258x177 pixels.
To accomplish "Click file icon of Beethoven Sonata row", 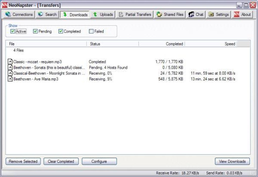I will point(10,67).
